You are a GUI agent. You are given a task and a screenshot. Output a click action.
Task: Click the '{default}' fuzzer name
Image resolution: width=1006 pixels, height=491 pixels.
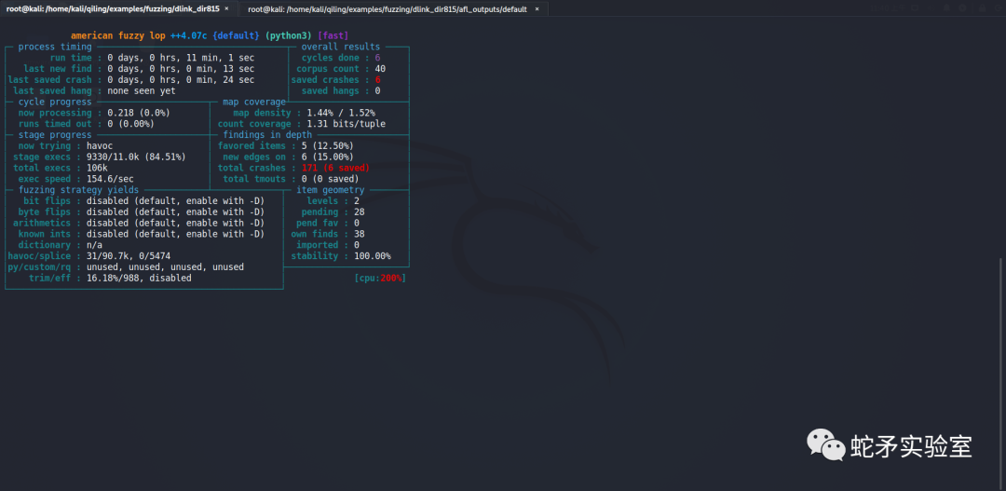(x=236, y=36)
